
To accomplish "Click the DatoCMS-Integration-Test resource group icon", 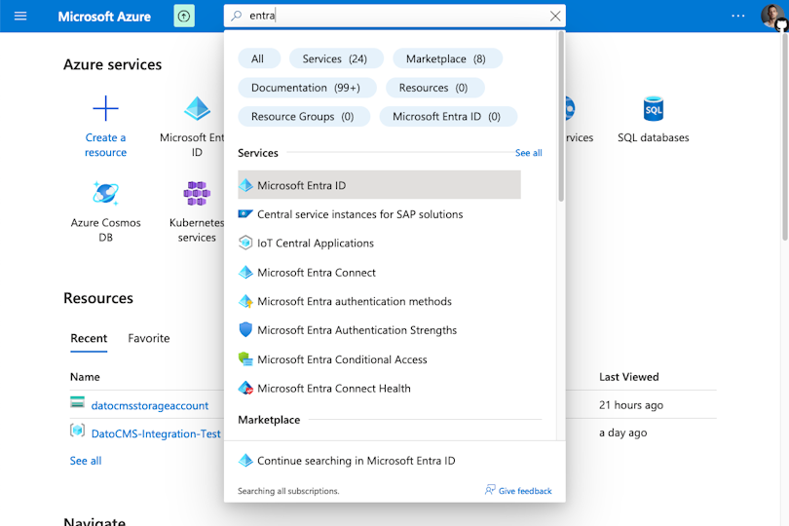I will click(78, 431).
